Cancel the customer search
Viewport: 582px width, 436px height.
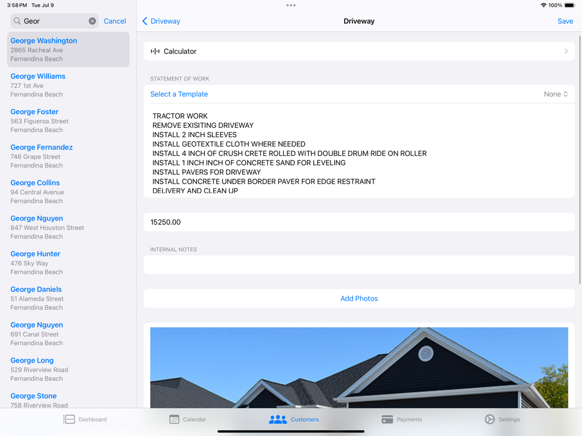coord(115,21)
